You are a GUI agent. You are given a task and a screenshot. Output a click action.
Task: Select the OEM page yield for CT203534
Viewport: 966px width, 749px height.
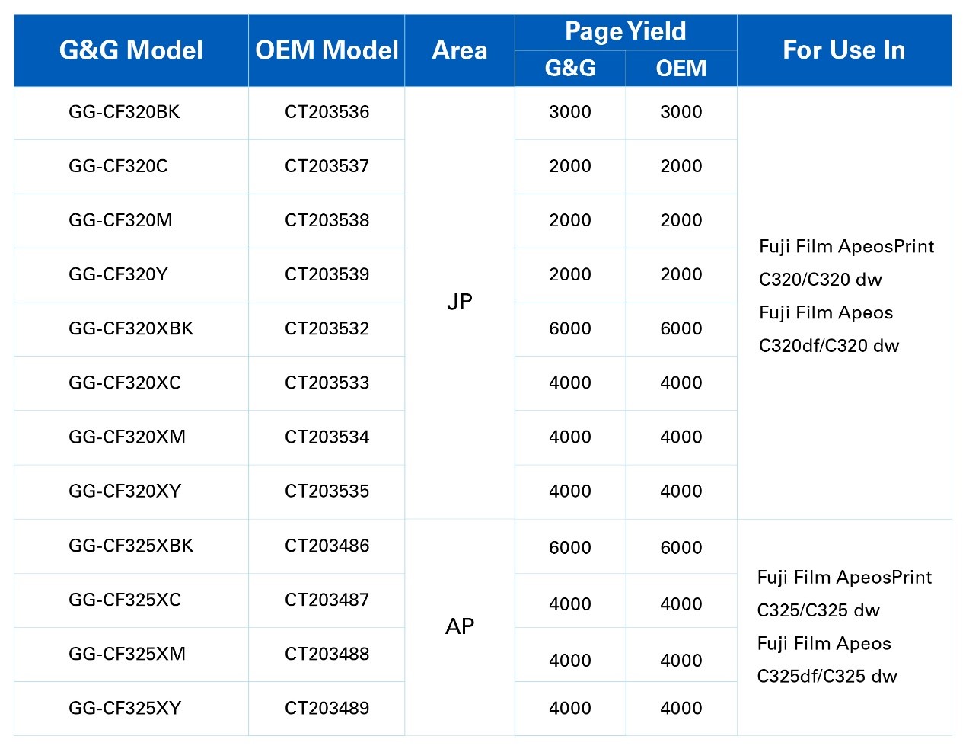pos(681,437)
